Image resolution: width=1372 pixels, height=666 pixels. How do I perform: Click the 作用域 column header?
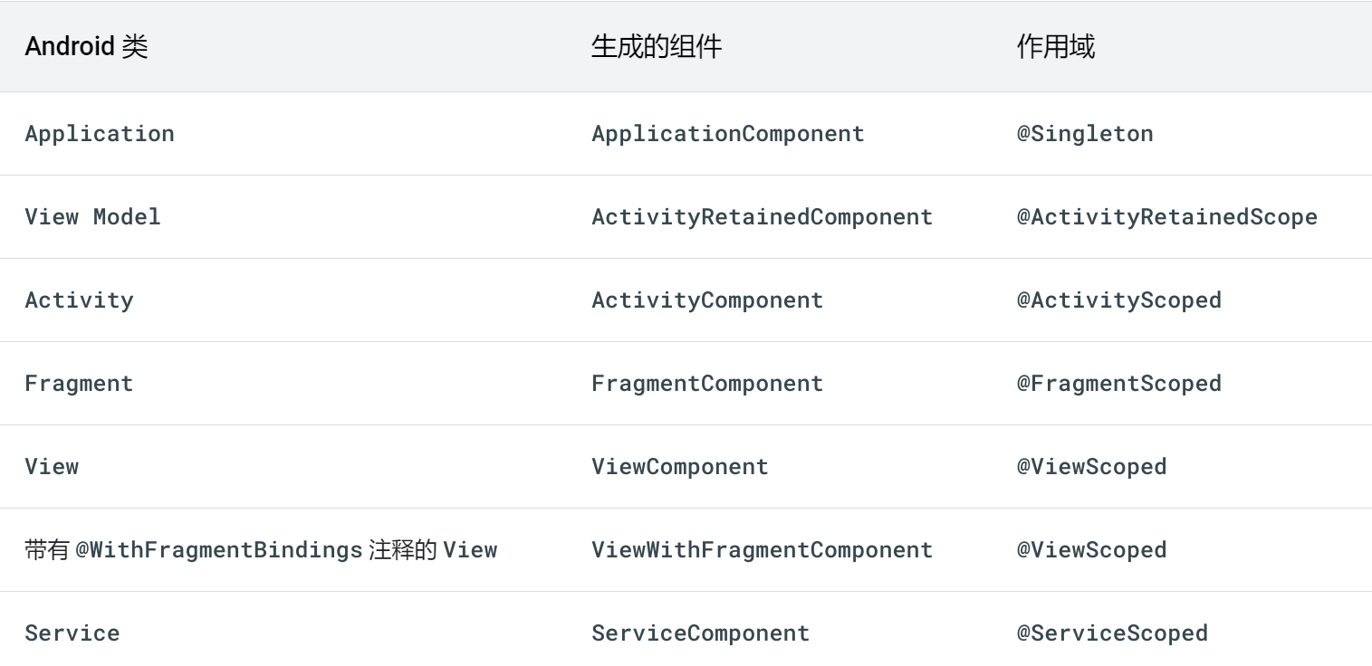[1055, 46]
